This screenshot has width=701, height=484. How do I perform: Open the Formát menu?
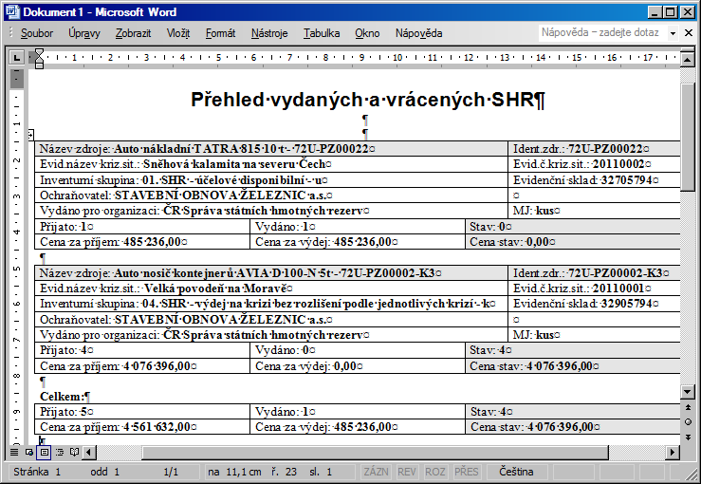click(x=220, y=33)
